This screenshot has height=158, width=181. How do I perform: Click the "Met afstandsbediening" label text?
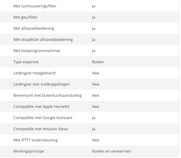(x=34, y=28)
